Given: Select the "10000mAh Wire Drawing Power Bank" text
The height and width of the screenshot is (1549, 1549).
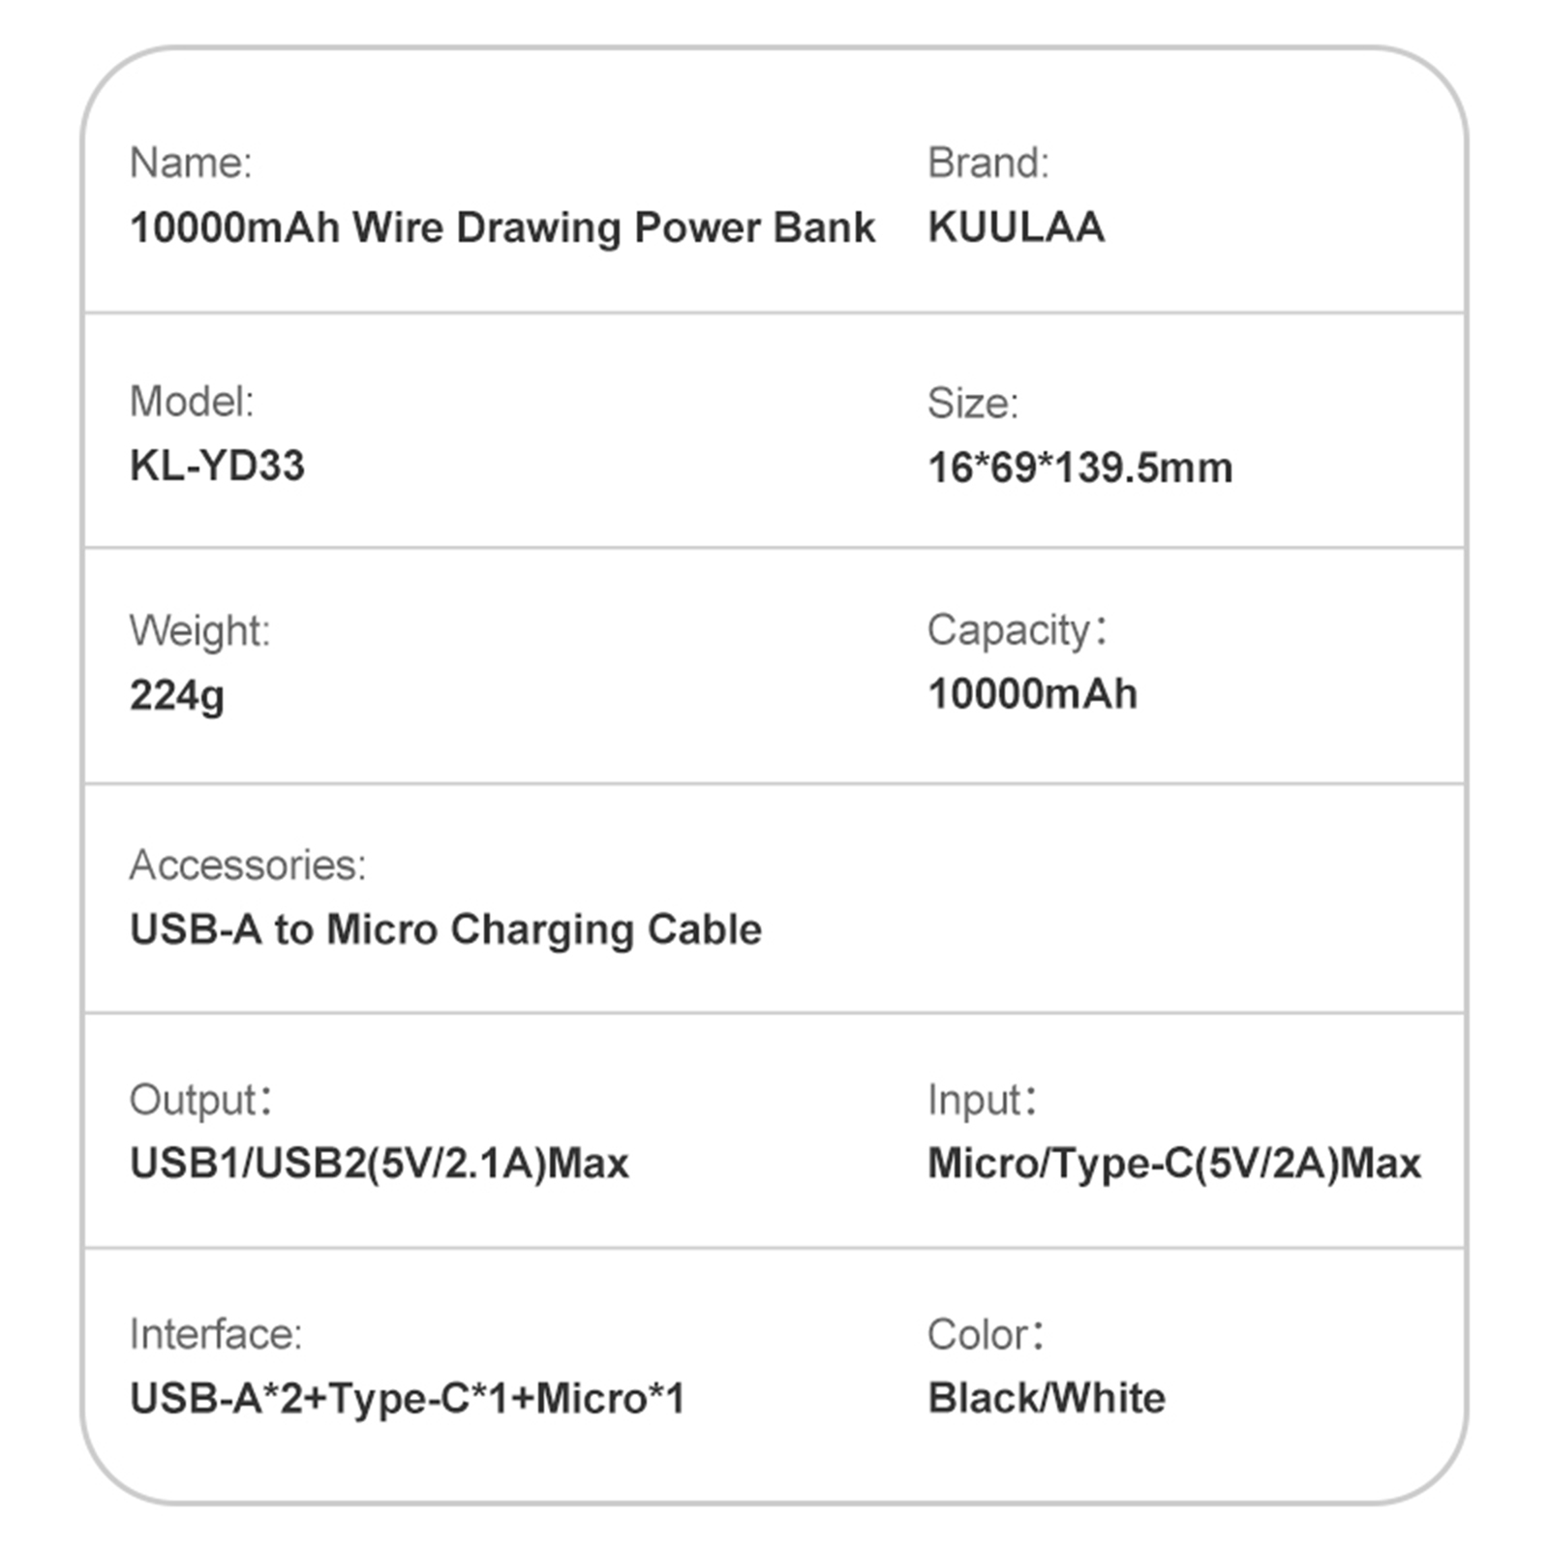Looking at the screenshot, I should tap(502, 228).
